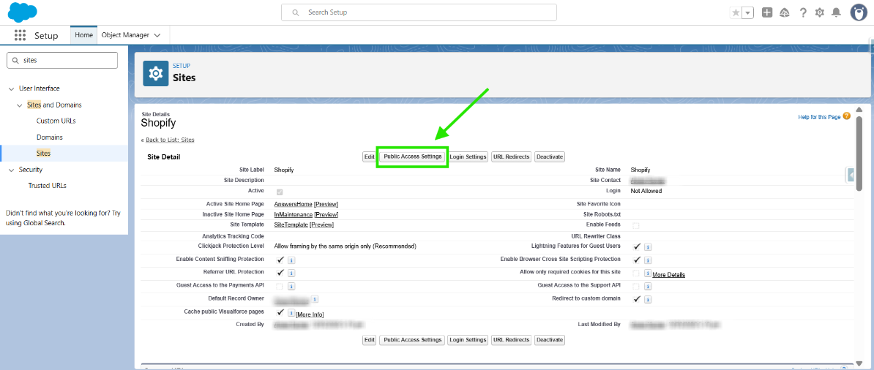The image size is (874, 370).
Task: Open Domains in the sidebar
Action: (50, 137)
